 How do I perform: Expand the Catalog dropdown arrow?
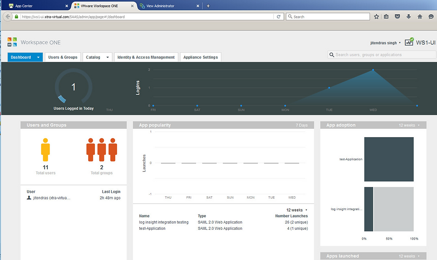click(107, 57)
